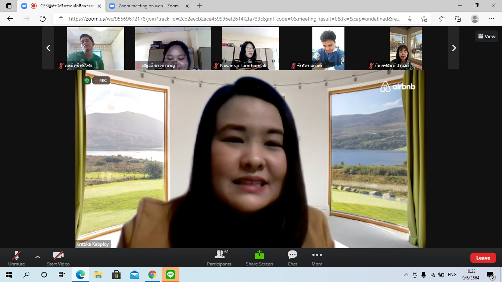Show next participants with right arrow
502x282 pixels.
[x=453, y=48]
